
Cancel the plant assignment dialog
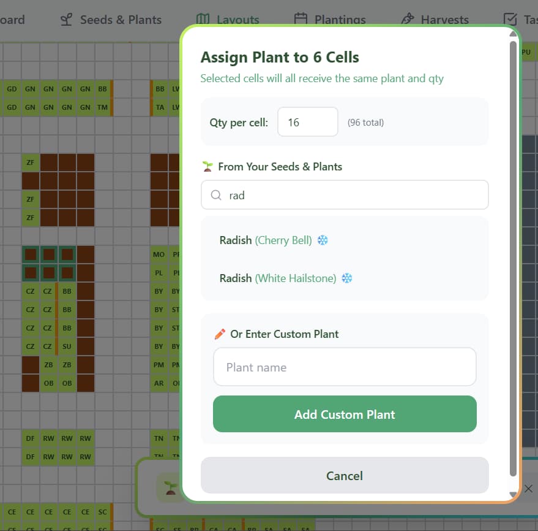coord(345,476)
